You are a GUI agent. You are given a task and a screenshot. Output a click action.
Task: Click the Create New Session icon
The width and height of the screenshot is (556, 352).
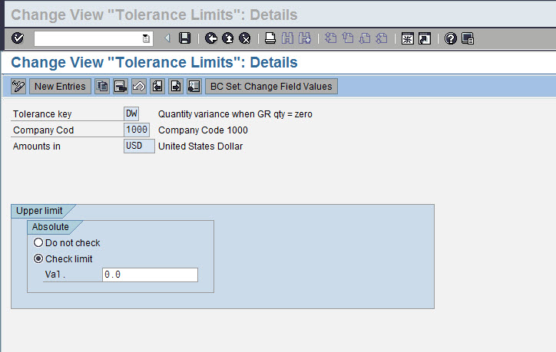pos(408,38)
